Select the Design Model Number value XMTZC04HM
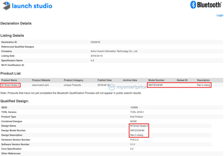The width and height of the screenshot is (224, 156). click(137, 130)
